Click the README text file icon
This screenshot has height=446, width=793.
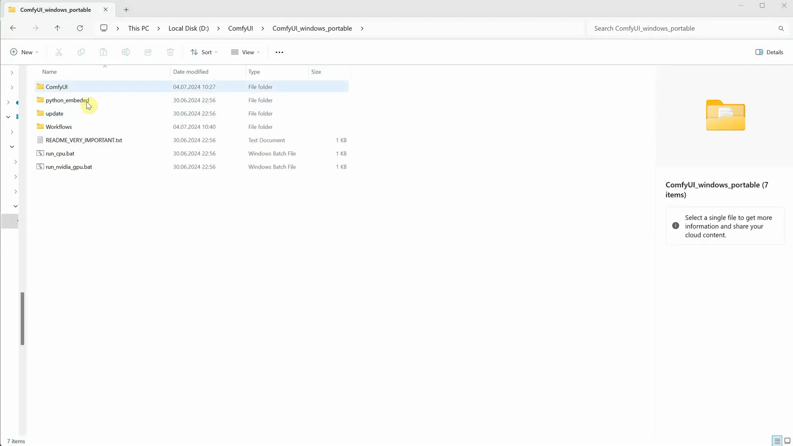coord(40,140)
